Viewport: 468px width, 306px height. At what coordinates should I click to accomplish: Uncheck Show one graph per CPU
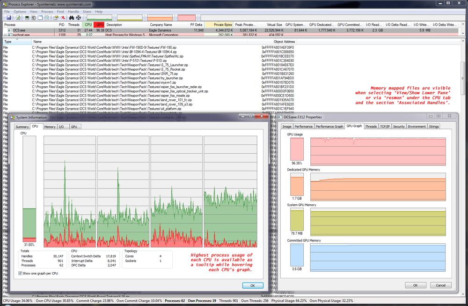21,273
